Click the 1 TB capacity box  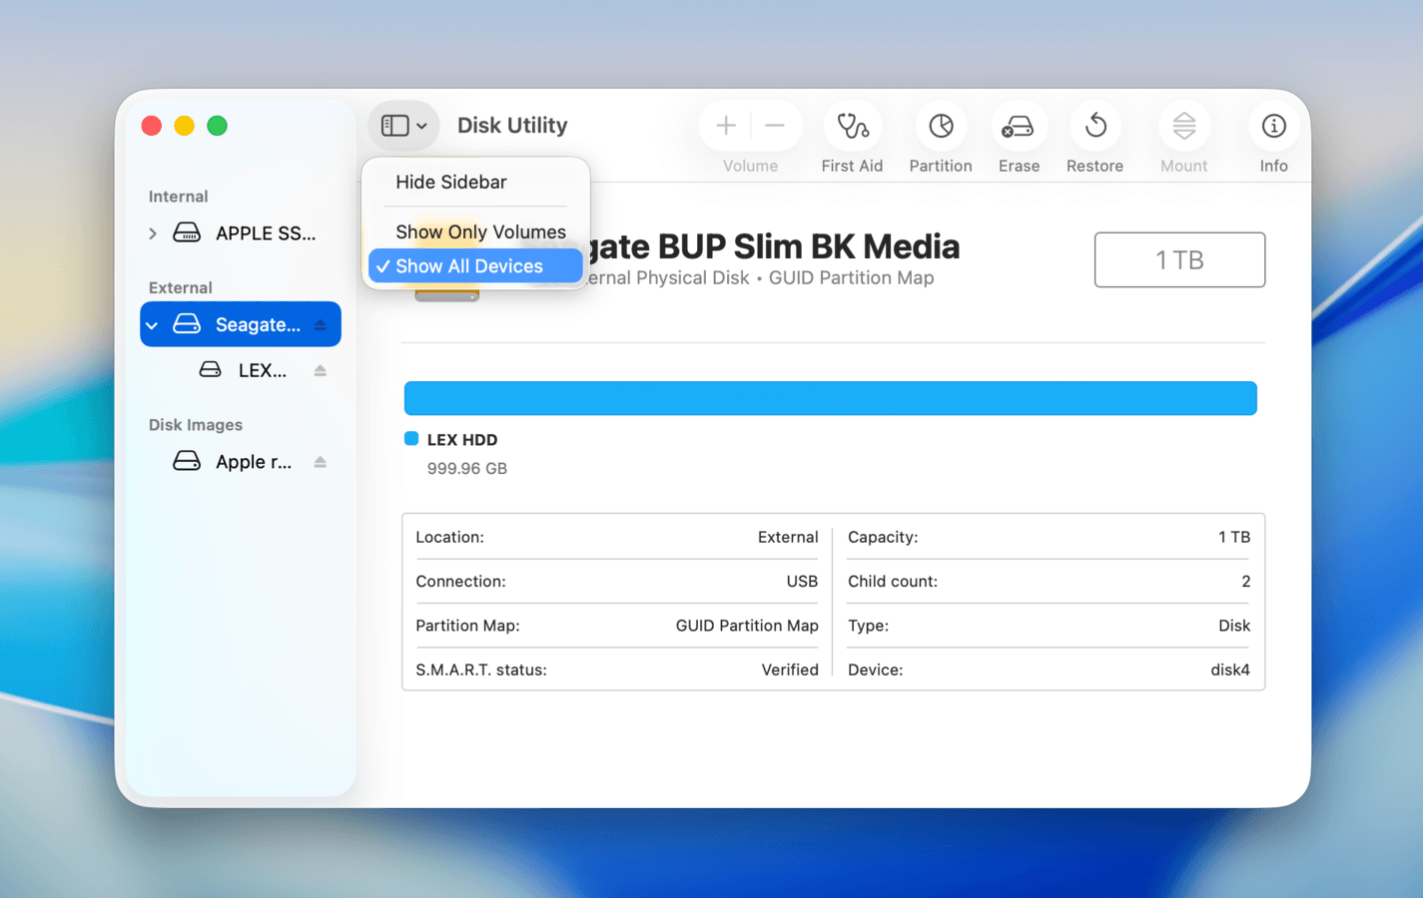(x=1179, y=259)
